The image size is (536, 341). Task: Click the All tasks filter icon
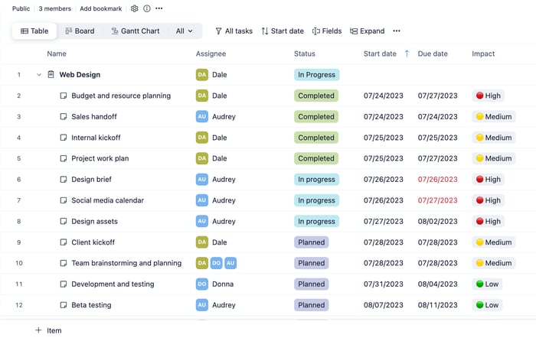[x=218, y=31]
